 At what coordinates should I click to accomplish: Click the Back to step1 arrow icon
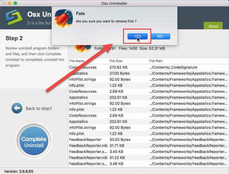tap(17, 108)
